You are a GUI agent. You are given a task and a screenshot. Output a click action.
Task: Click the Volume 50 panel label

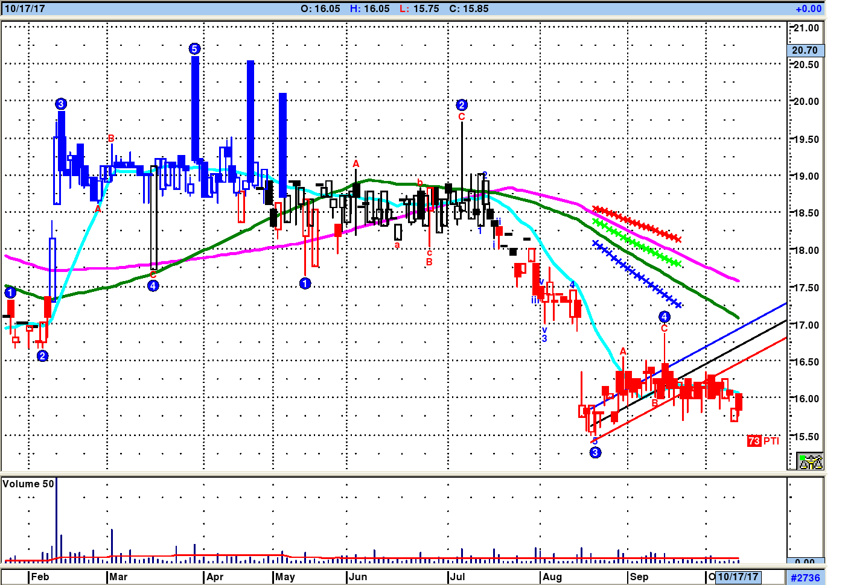pyautogui.click(x=28, y=484)
